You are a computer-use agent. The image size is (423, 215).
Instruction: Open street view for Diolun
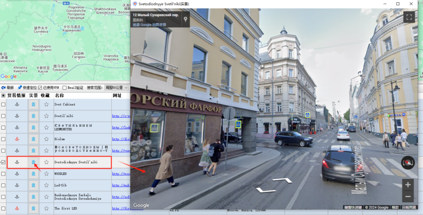pos(33,139)
